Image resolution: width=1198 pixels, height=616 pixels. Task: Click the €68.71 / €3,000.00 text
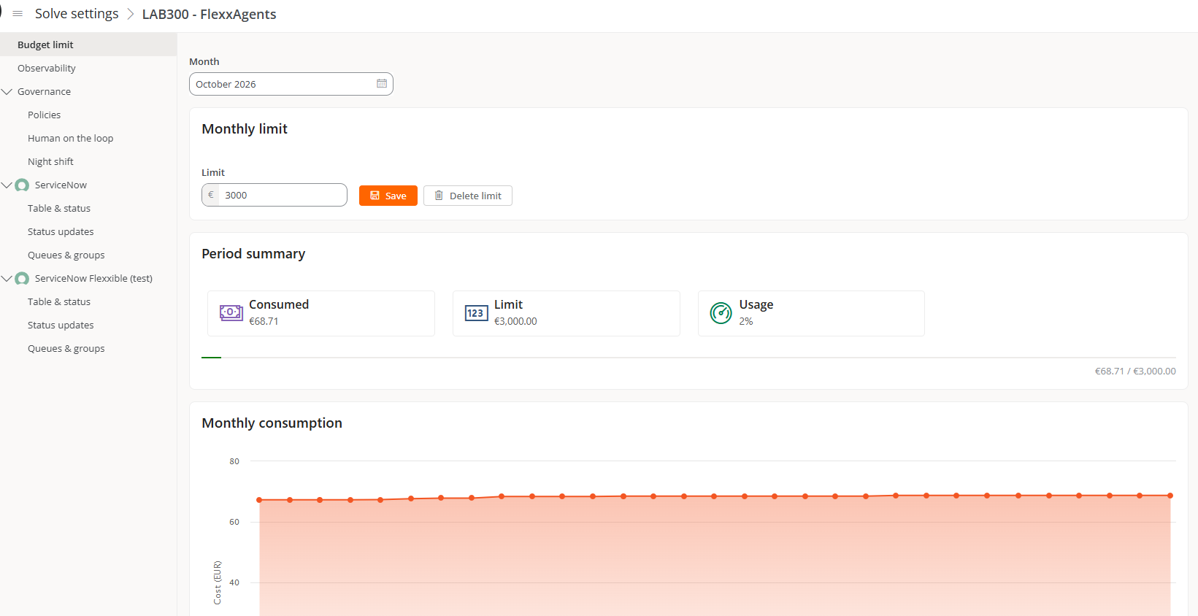pos(1135,371)
